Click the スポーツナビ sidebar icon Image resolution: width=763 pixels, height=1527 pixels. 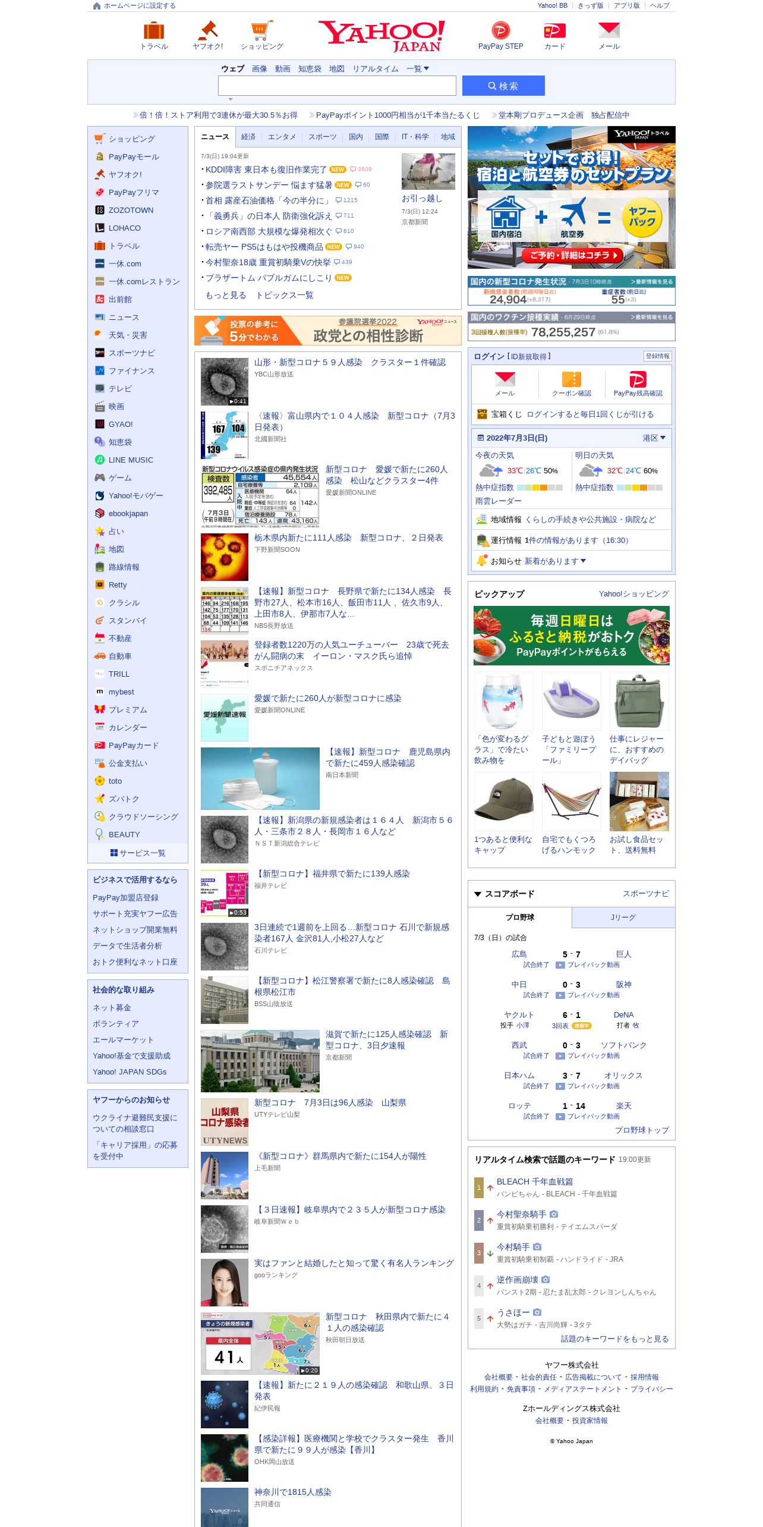coord(100,353)
